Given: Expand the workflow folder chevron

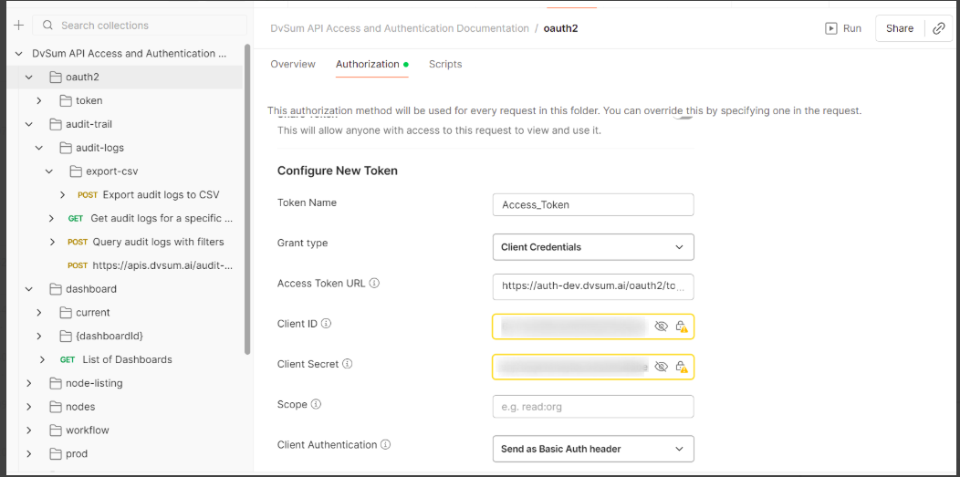Looking at the screenshot, I should 29,430.
